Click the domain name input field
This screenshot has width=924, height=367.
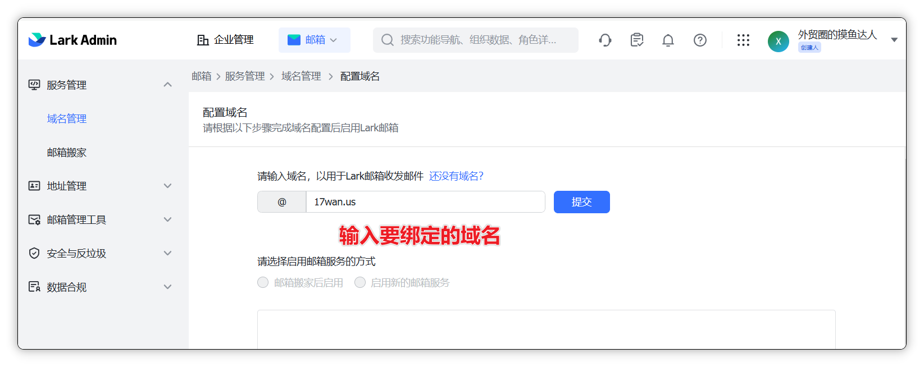tap(425, 202)
